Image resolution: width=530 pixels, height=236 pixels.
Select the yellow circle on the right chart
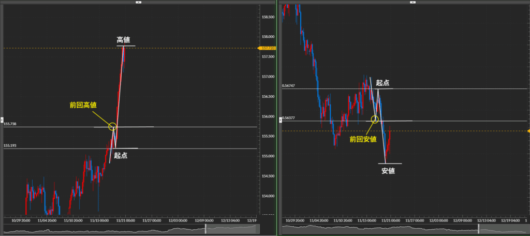(x=375, y=120)
